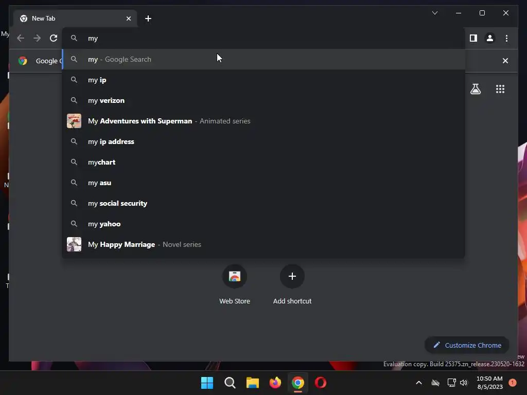Open Windows taskbar search

(x=230, y=383)
